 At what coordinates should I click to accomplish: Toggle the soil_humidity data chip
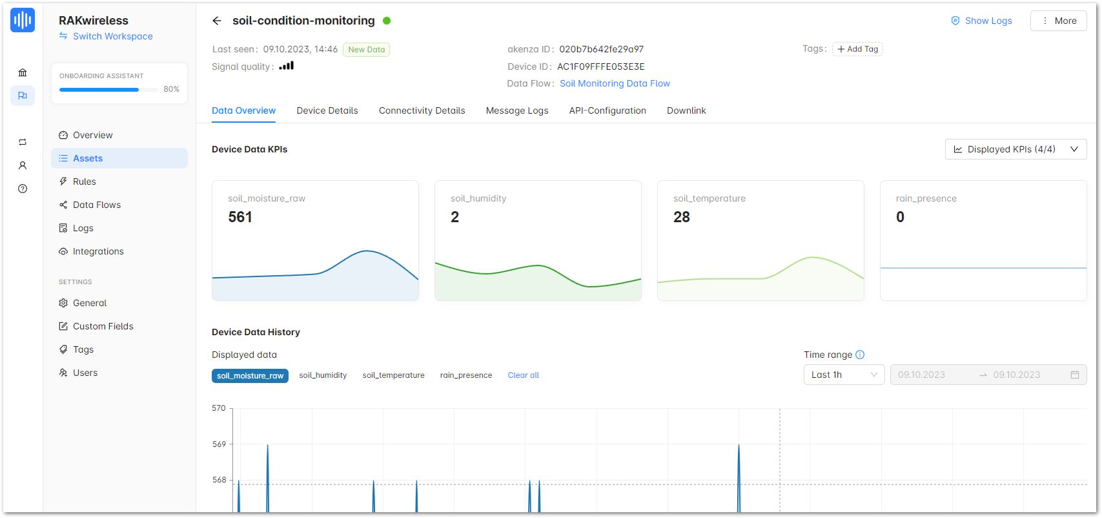pyautogui.click(x=323, y=375)
